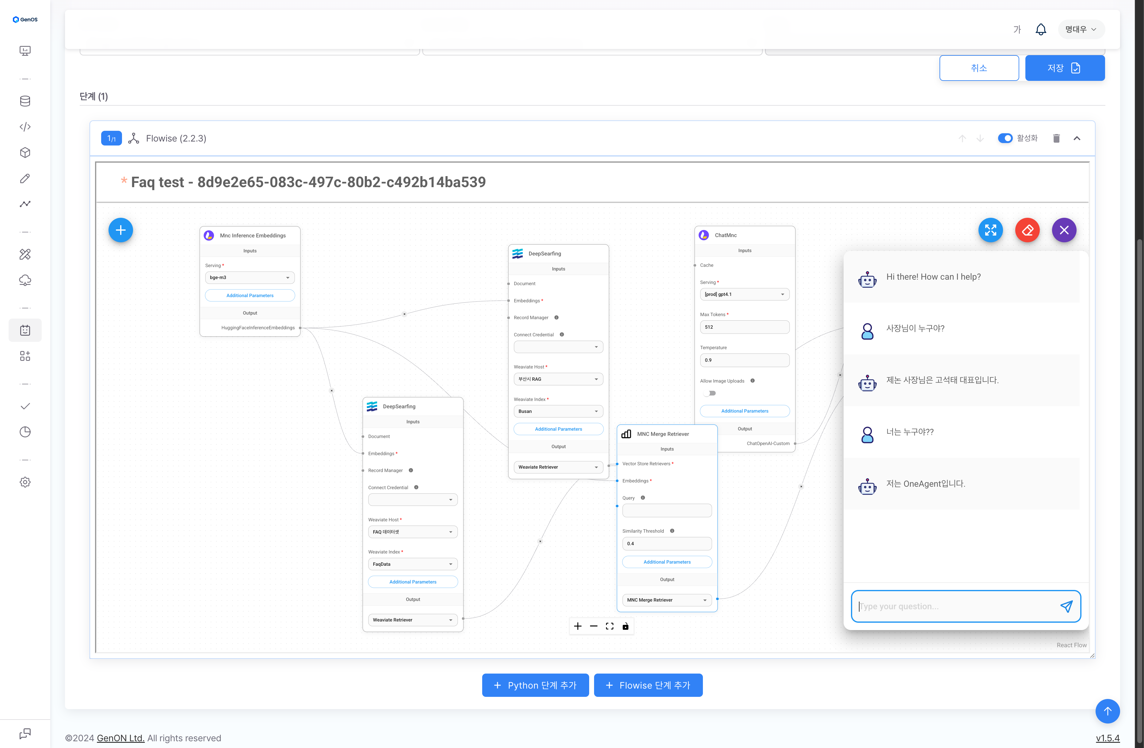1144x748 pixels.
Task: Send the chat message with paper plane icon
Action: [x=1066, y=606]
